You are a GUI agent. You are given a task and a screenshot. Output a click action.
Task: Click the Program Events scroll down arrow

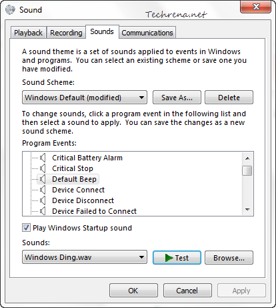(x=247, y=209)
